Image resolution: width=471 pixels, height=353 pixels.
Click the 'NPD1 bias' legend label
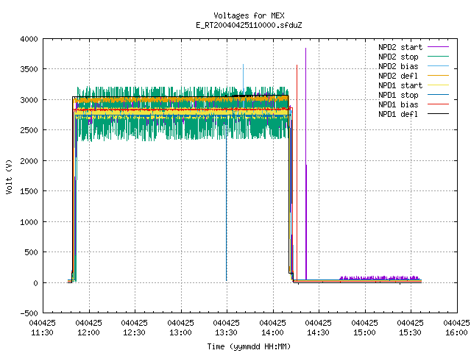[x=398, y=104]
